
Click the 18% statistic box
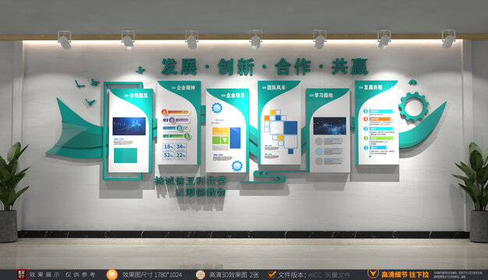(168, 147)
